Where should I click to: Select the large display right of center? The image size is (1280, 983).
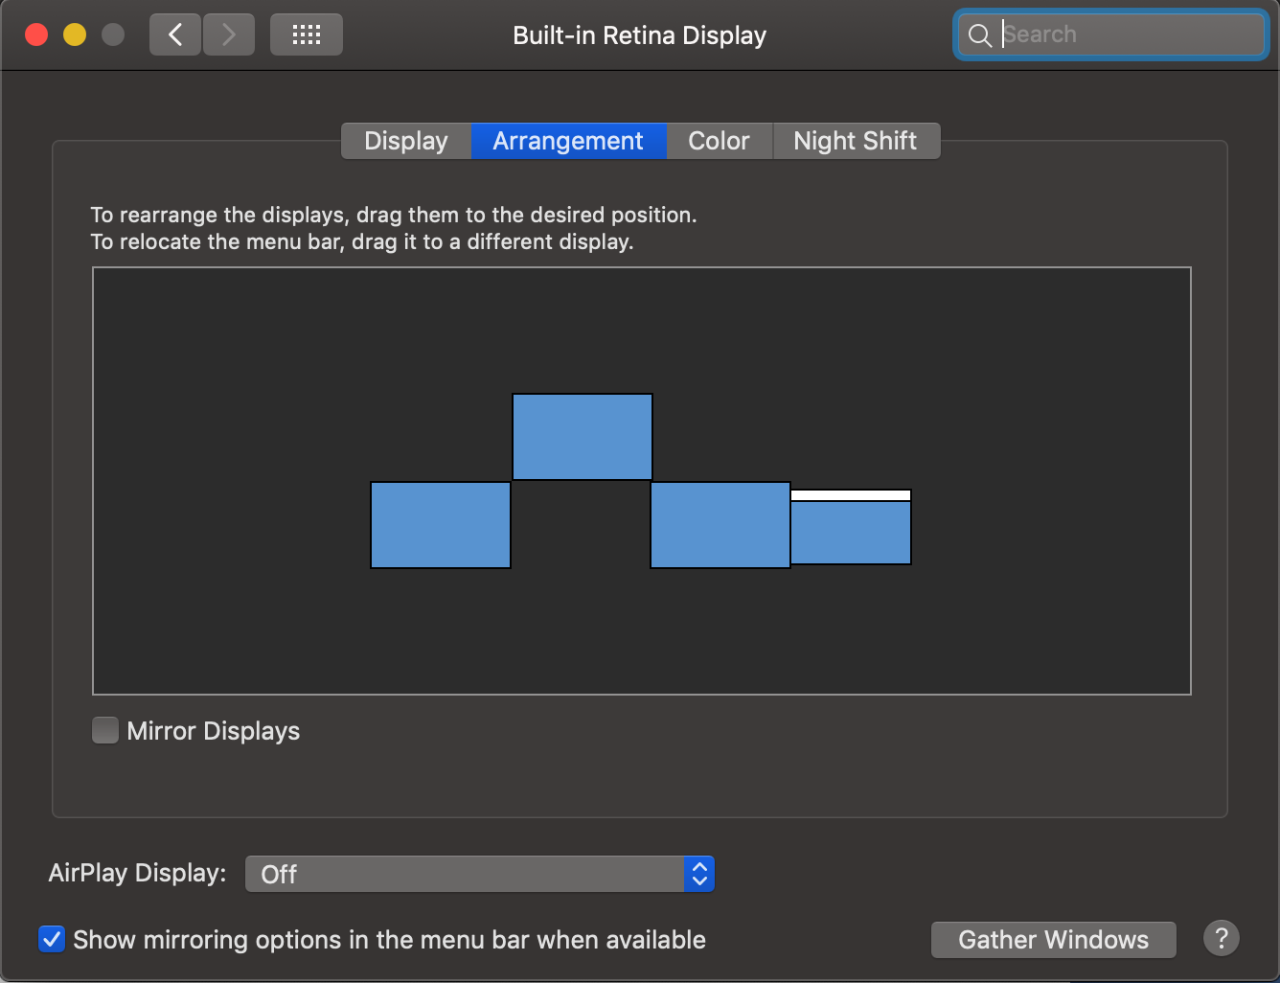pos(720,525)
